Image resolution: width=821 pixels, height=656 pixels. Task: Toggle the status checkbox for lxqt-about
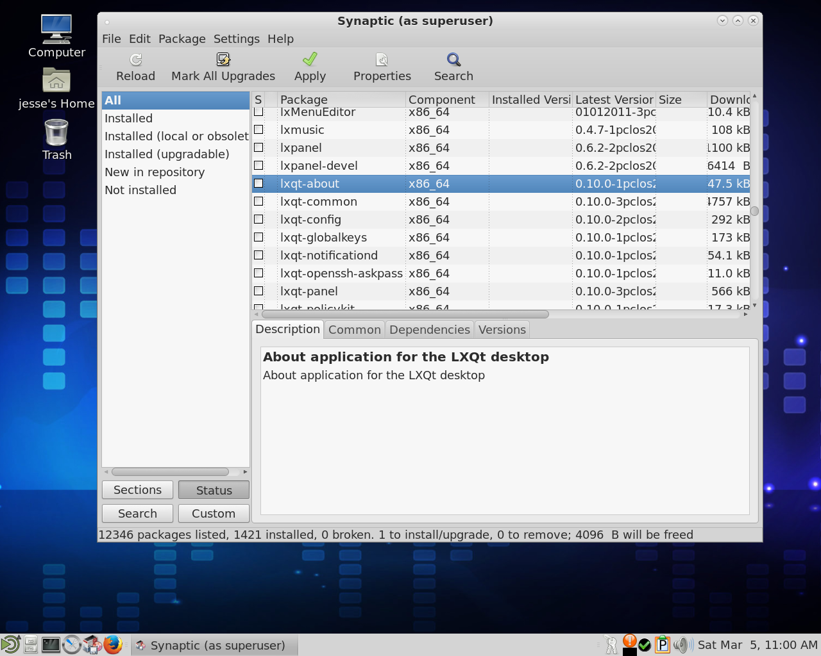tap(258, 183)
